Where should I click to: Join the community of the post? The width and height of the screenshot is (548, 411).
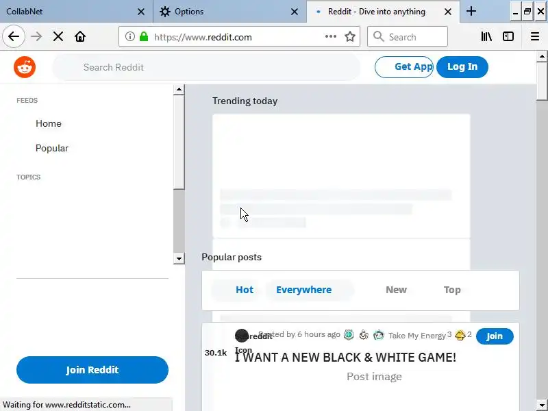click(495, 336)
